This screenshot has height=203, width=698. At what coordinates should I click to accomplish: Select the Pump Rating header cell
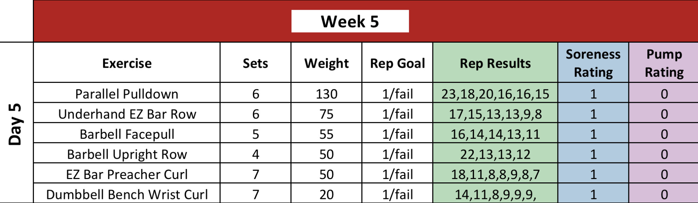[664, 63]
